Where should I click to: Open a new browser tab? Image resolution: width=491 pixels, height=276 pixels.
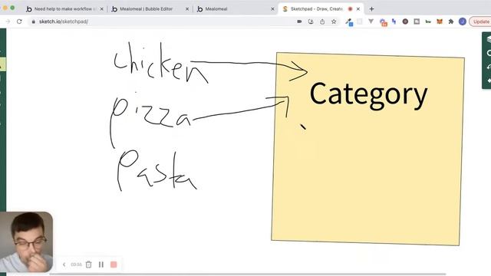(371, 9)
